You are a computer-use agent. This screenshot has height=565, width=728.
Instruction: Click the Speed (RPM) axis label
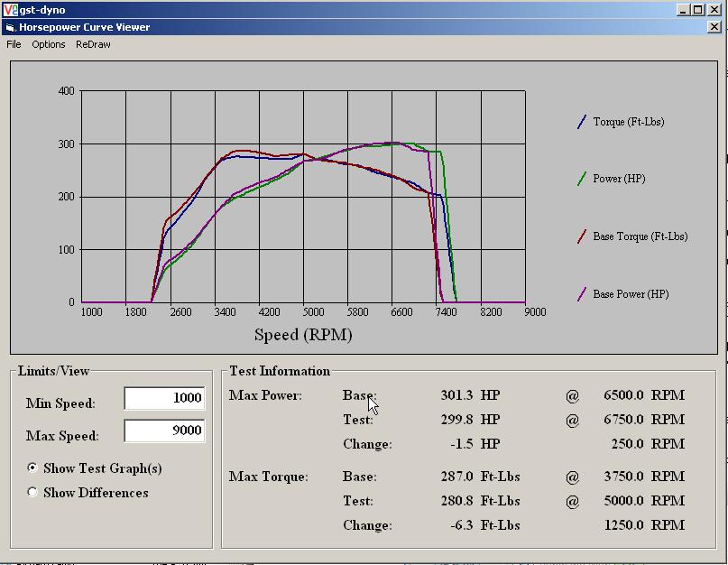click(303, 335)
